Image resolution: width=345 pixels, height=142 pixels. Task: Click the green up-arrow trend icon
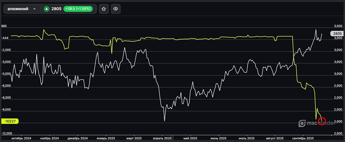click(46, 9)
